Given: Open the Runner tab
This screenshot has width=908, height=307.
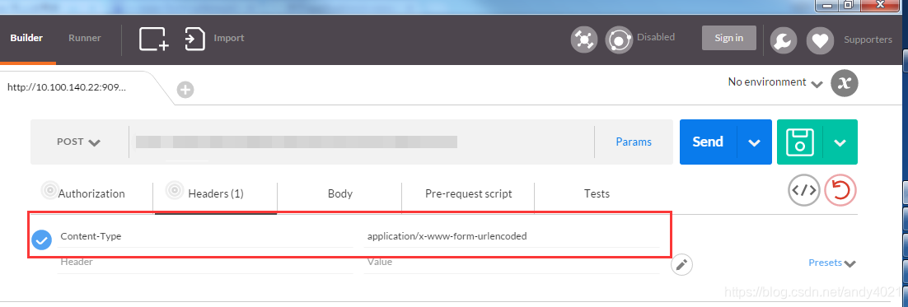Looking at the screenshot, I should pos(85,38).
